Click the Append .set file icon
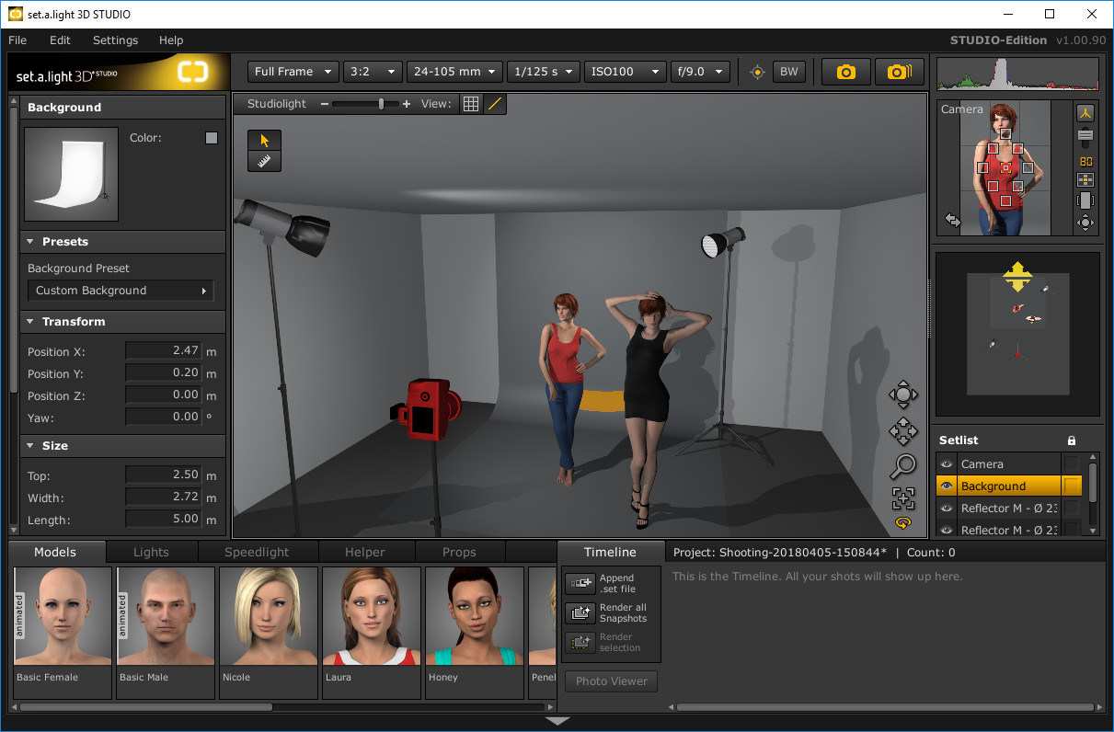 (580, 583)
